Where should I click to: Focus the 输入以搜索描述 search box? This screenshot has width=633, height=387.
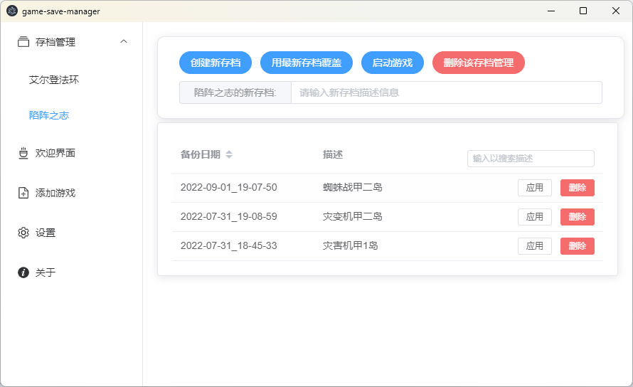531,159
